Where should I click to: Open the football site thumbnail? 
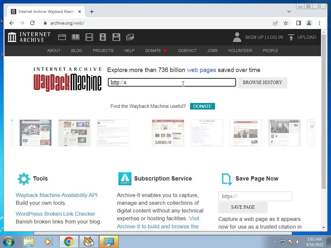tap(36, 133)
